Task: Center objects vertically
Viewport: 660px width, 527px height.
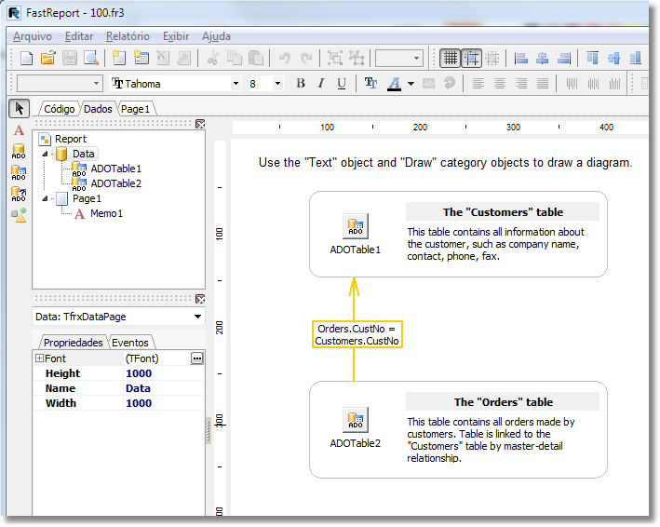Action: 613,58
